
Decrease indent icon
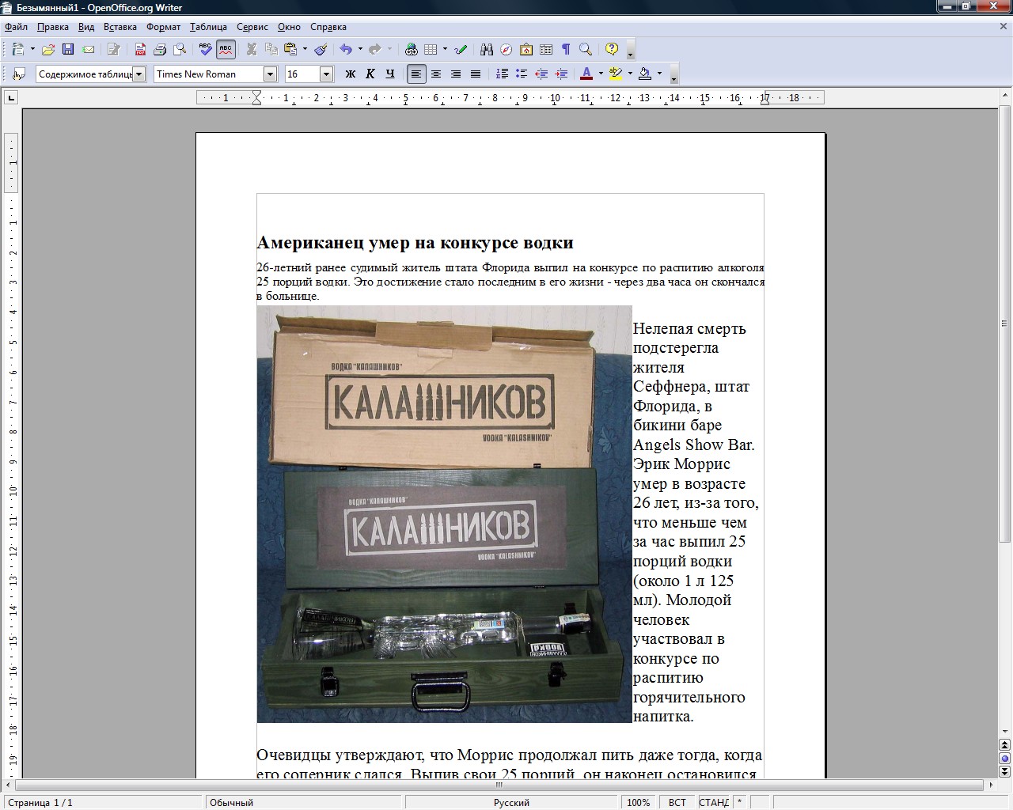(541, 74)
